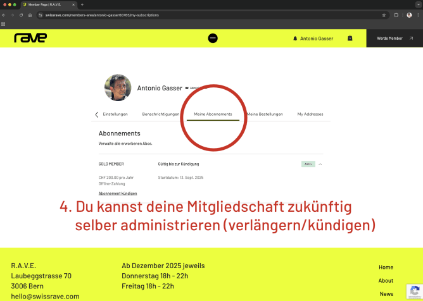Screen dimensions: 423x301
Task: Open the My Addresses tab
Action: pyautogui.click(x=310, y=114)
